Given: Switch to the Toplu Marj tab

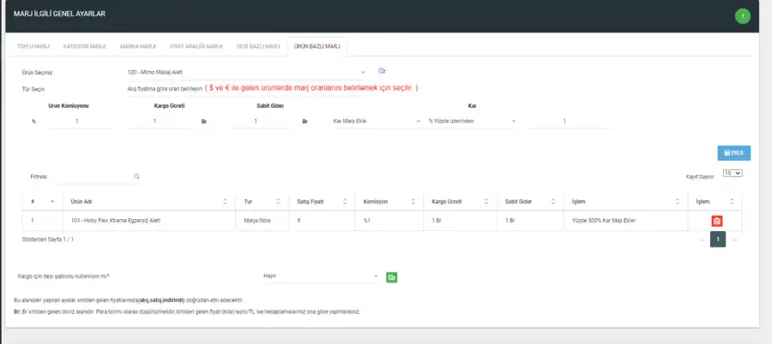Looking at the screenshot, I should (33, 46).
